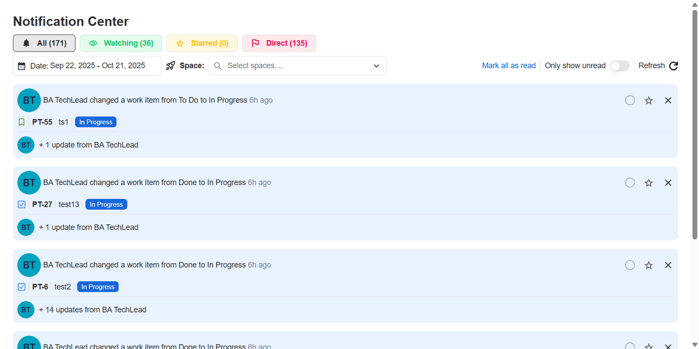Screen dimensions: 699x349
Task: Focus the Select spaces search field
Action: click(298, 66)
